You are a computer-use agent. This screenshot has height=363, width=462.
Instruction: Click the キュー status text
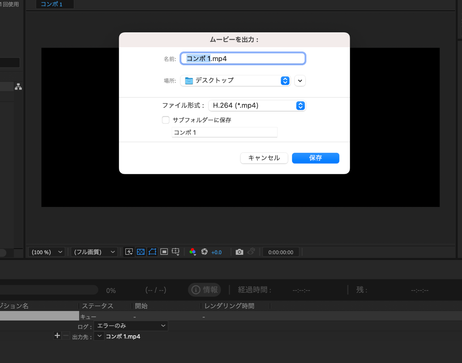click(x=88, y=317)
